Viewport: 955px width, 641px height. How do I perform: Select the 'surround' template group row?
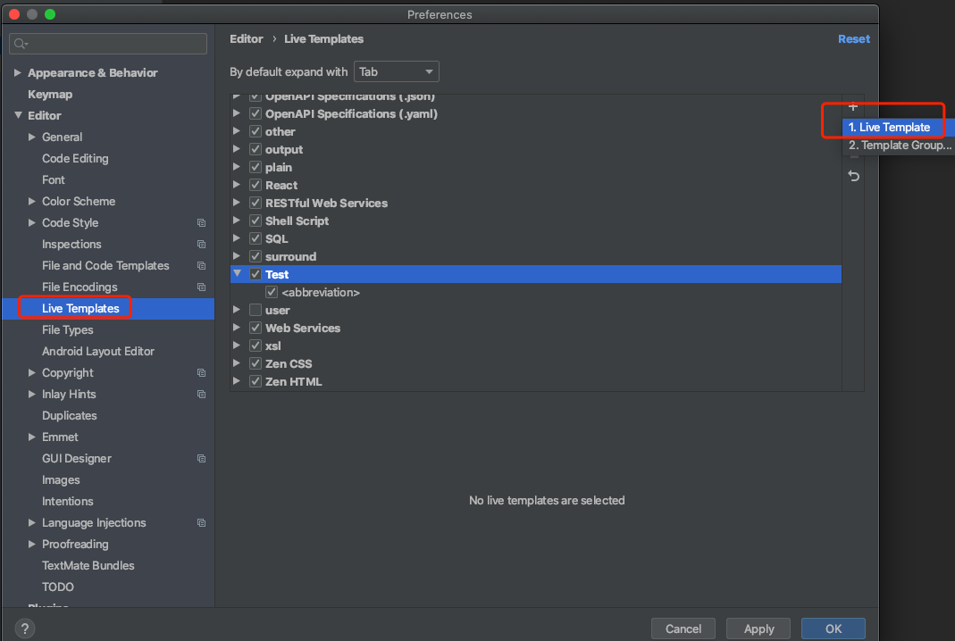coord(536,256)
